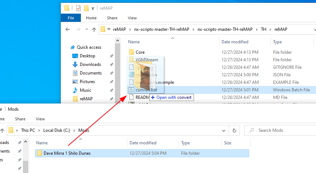Image resolution: width=316 pixels, height=173 pixels.
Task: Select Dave Mirra 1 Shilo Dunes folder
Action: click(67, 153)
